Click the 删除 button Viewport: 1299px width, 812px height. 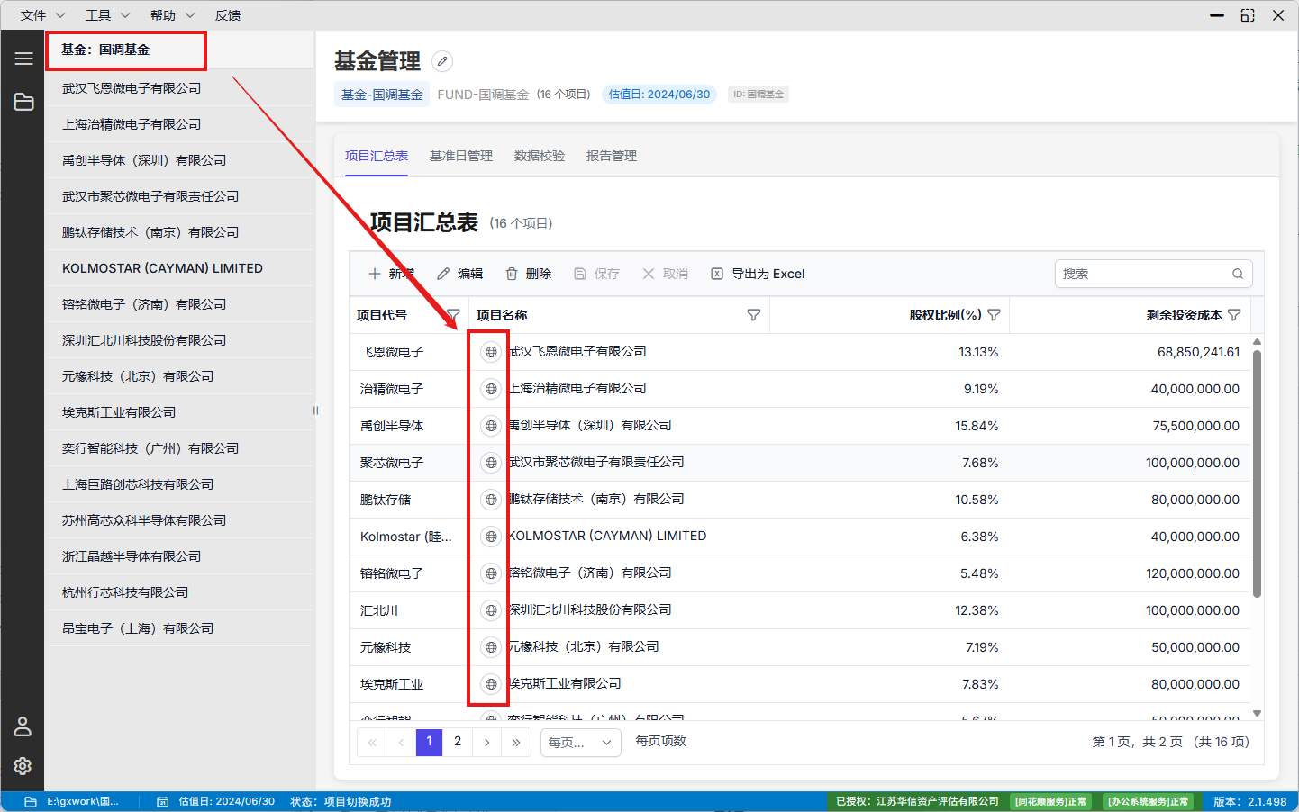tap(528, 274)
